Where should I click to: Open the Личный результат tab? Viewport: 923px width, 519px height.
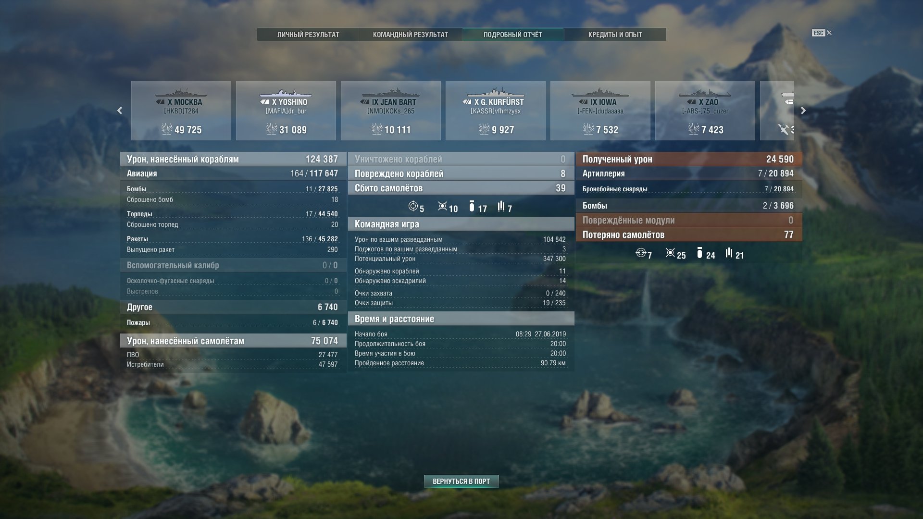[308, 35]
